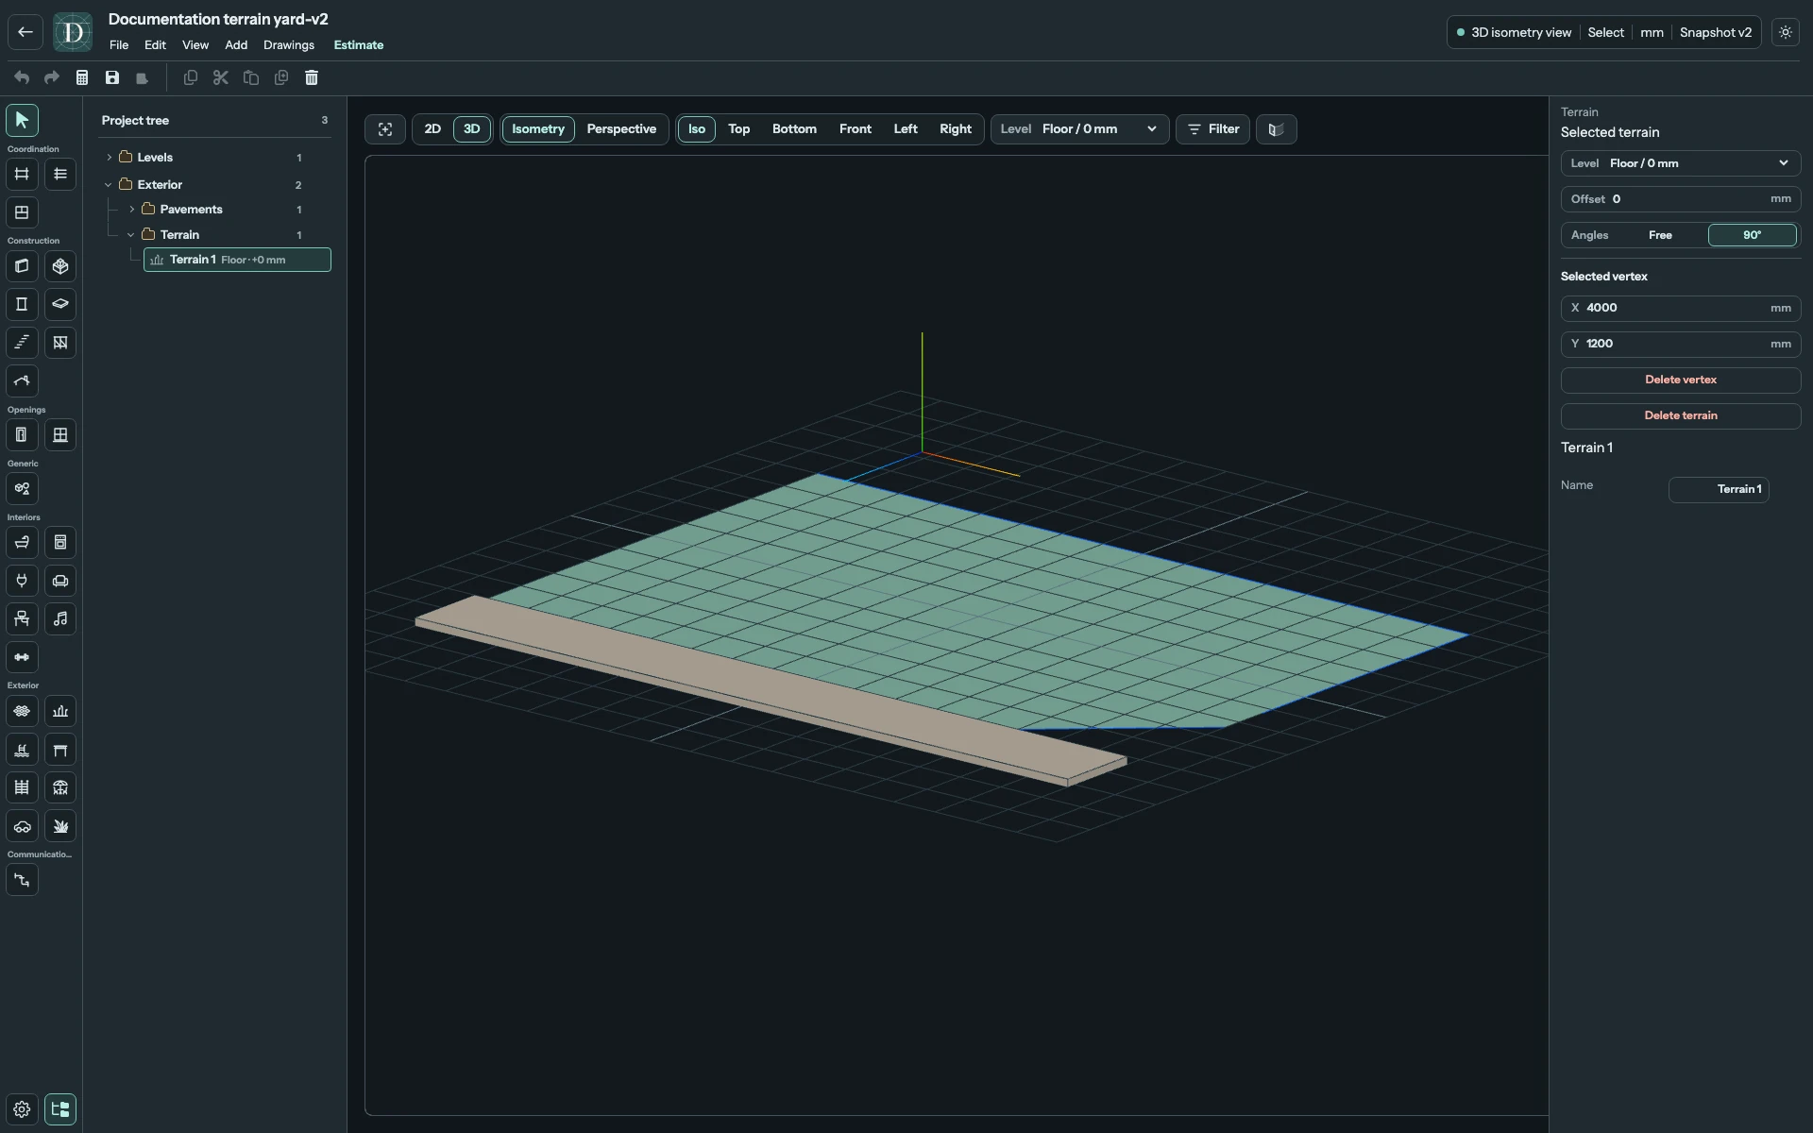Switch viewport to 2D mode

(432, 129)
